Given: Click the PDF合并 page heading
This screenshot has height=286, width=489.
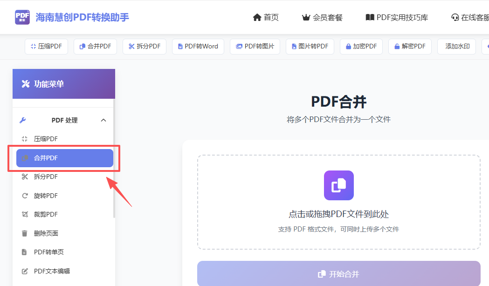Looking at the screenshot, I should coord(339,102).
